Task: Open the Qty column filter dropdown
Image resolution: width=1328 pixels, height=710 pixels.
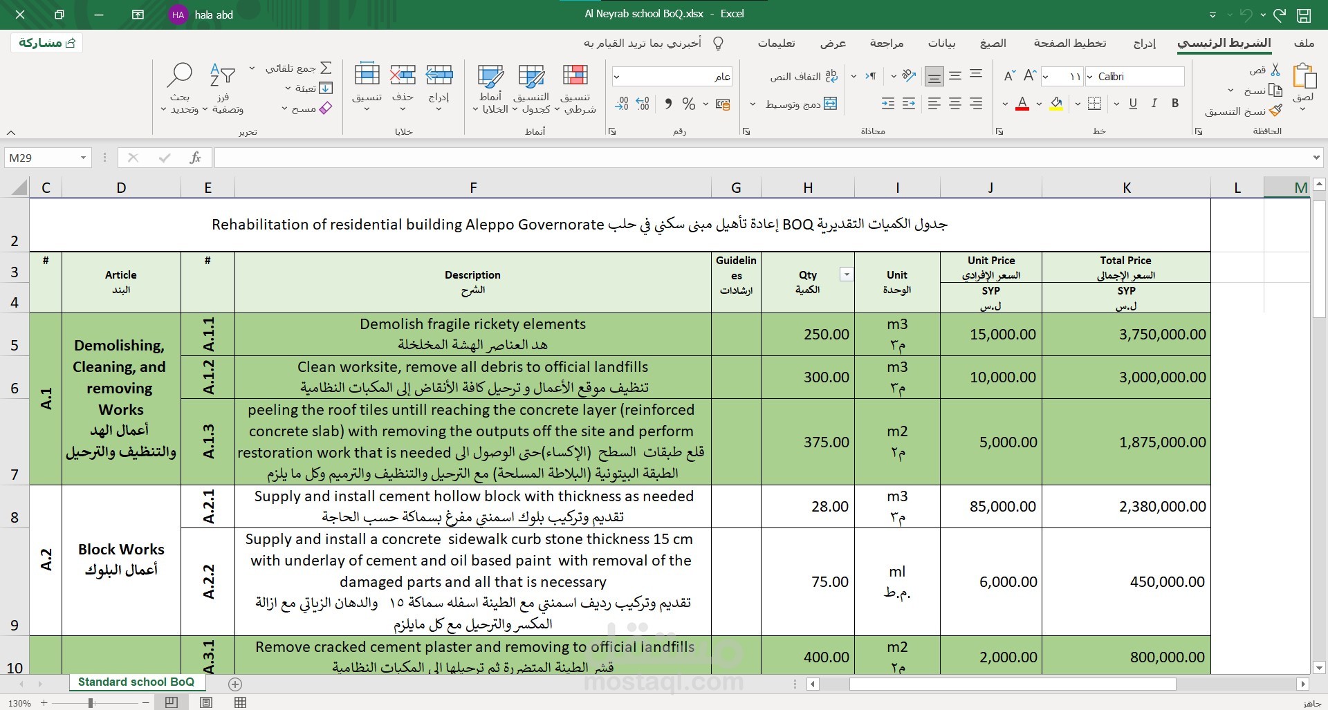Action: (x=846, y=274)
